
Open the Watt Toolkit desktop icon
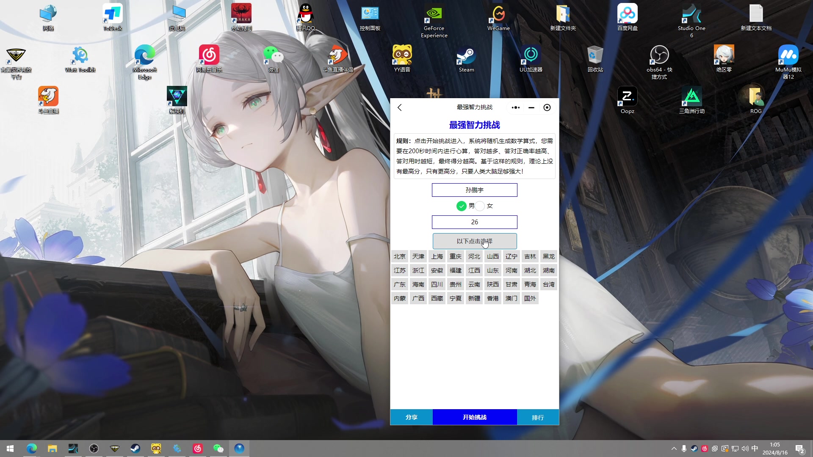(80, 59)
